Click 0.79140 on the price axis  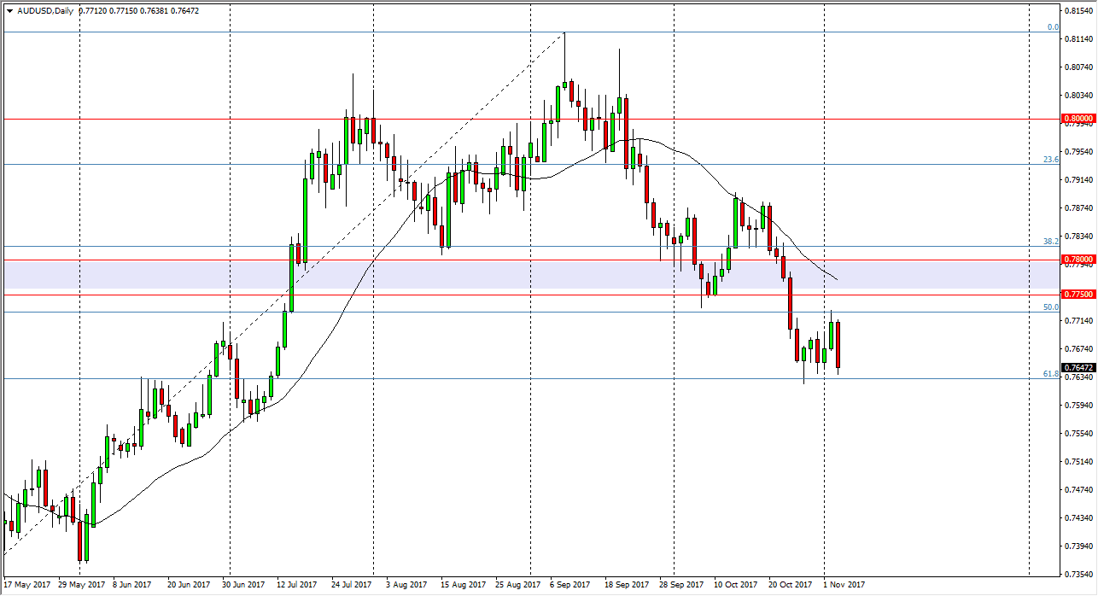[x=1078, y=180]
